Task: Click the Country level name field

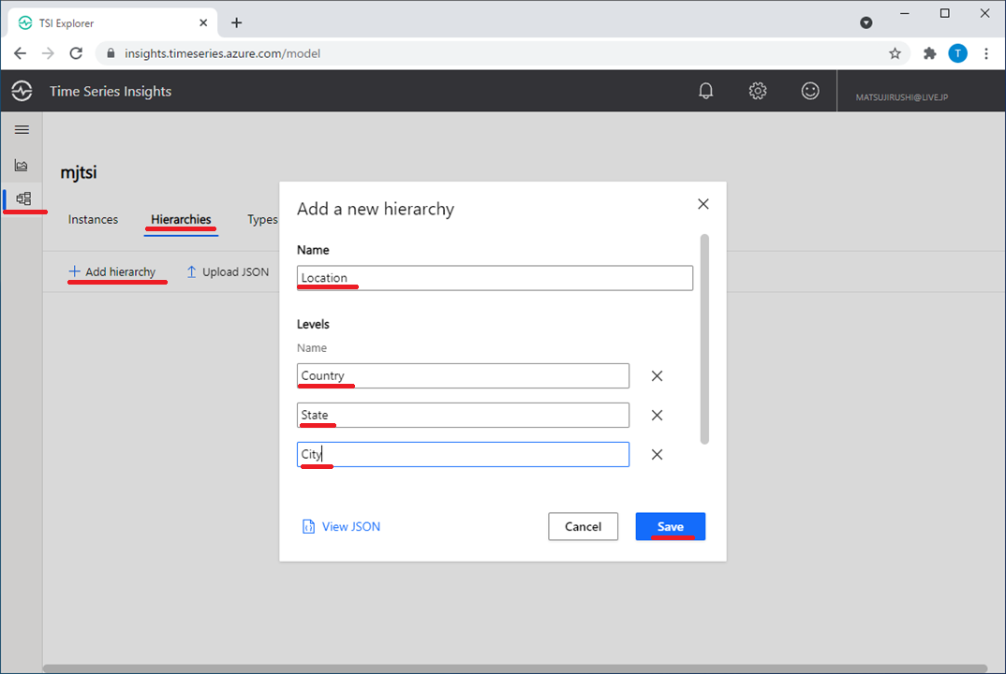Action: (463, 375)
